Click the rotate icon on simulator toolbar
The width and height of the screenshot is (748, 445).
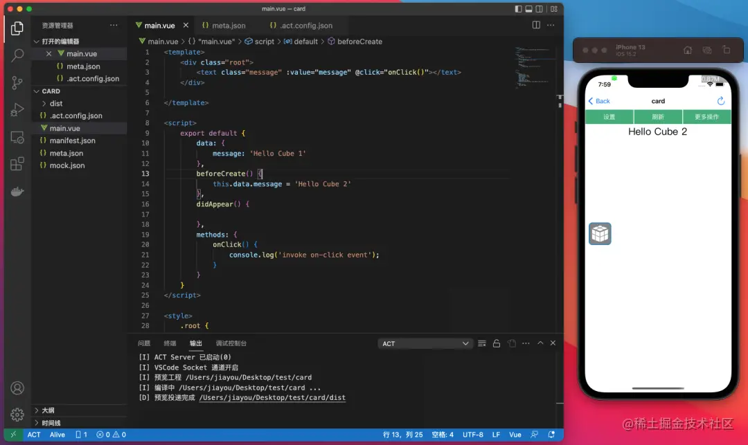(727, 50)
